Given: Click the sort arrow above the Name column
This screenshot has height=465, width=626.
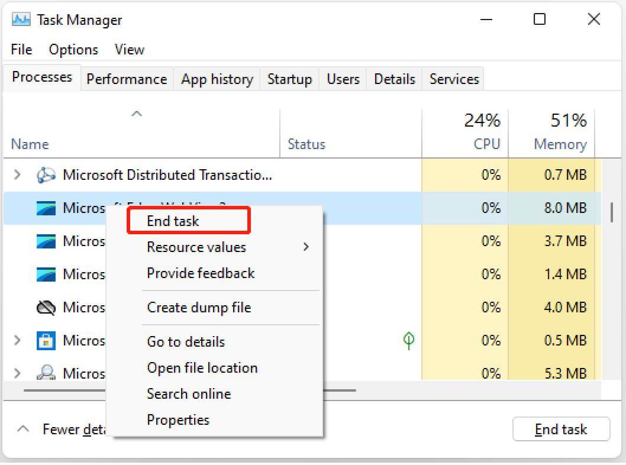Looking at the screenshot, I should 137,114.
